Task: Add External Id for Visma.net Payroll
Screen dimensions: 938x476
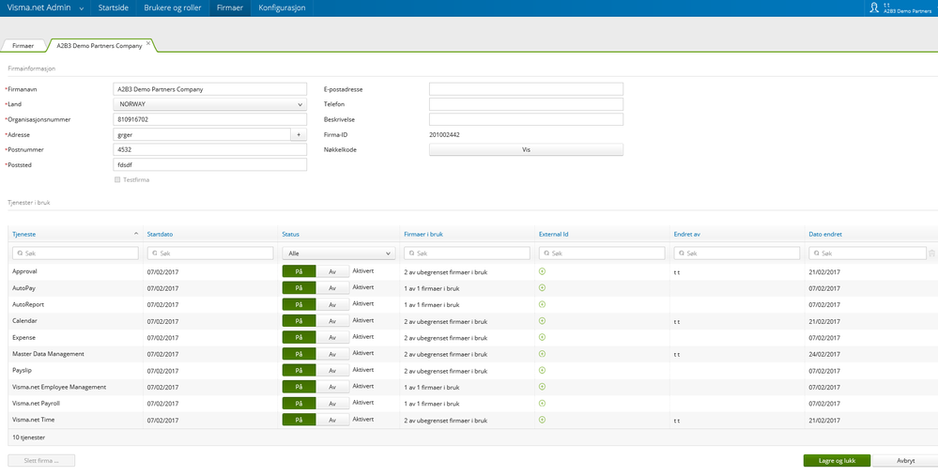Action: click(542, 403)
